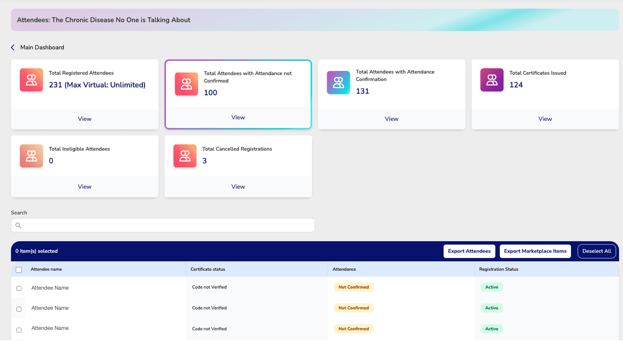
Task: Go back to Main Dashboard link
Action: (x=42, y=47)
